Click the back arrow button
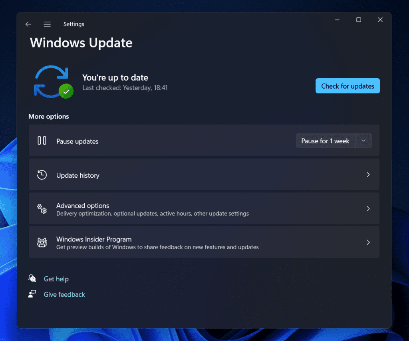Screen dimensions: 409x341 coord(28,24)
